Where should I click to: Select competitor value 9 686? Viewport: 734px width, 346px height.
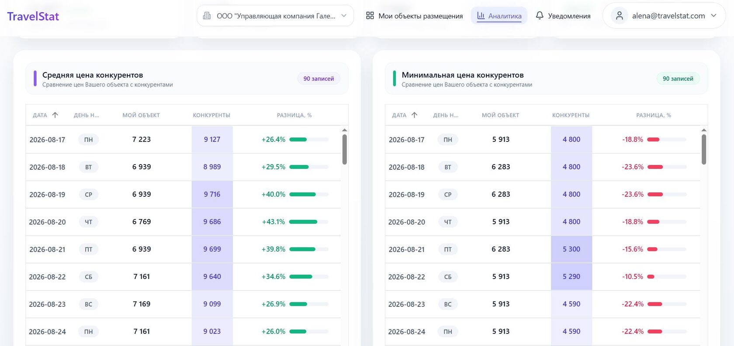click(x=212, y=222)
